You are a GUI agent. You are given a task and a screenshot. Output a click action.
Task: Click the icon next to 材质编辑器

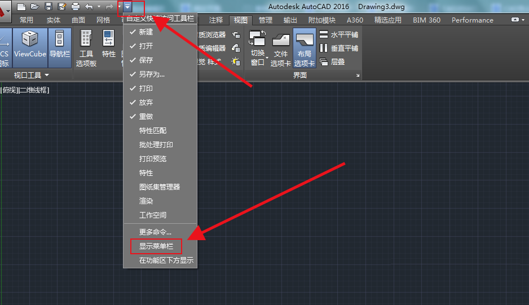point(236,48)
